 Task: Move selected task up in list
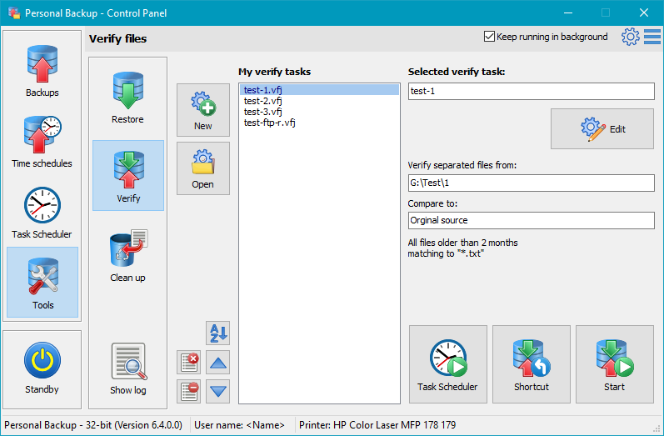point(217,363)
